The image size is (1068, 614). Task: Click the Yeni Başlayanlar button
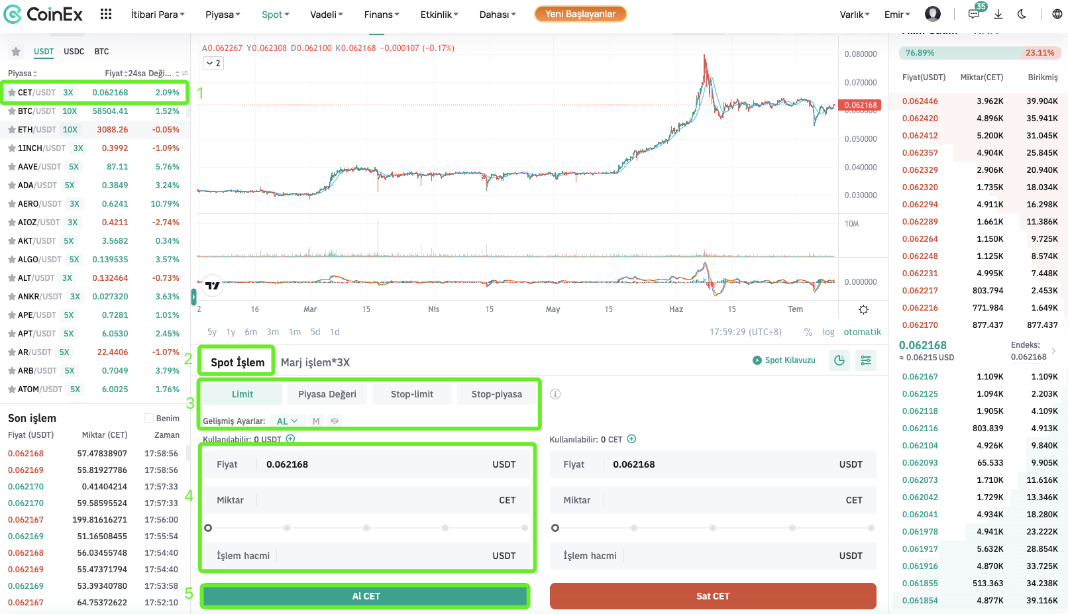[580, 14]
